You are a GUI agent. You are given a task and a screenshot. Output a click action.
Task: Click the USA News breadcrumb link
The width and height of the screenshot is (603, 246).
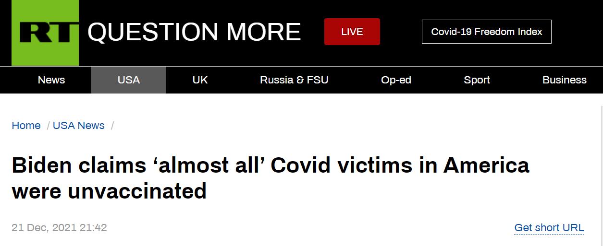(x=79, y=126)
